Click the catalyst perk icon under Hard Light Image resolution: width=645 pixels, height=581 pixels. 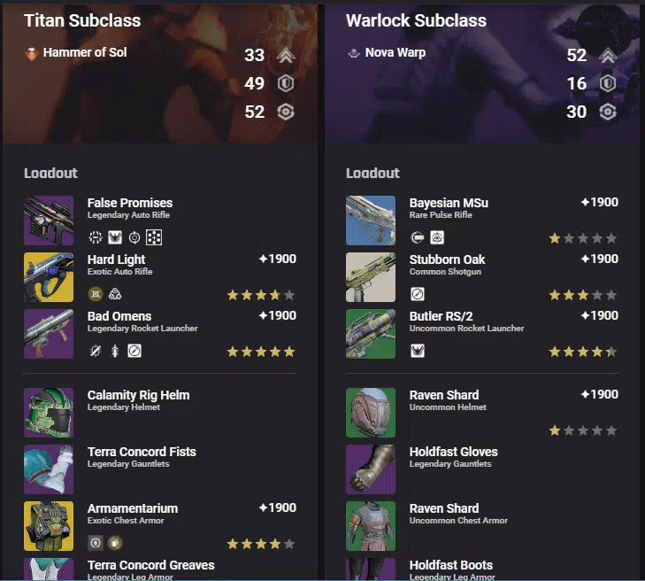(x=96, y=294)
